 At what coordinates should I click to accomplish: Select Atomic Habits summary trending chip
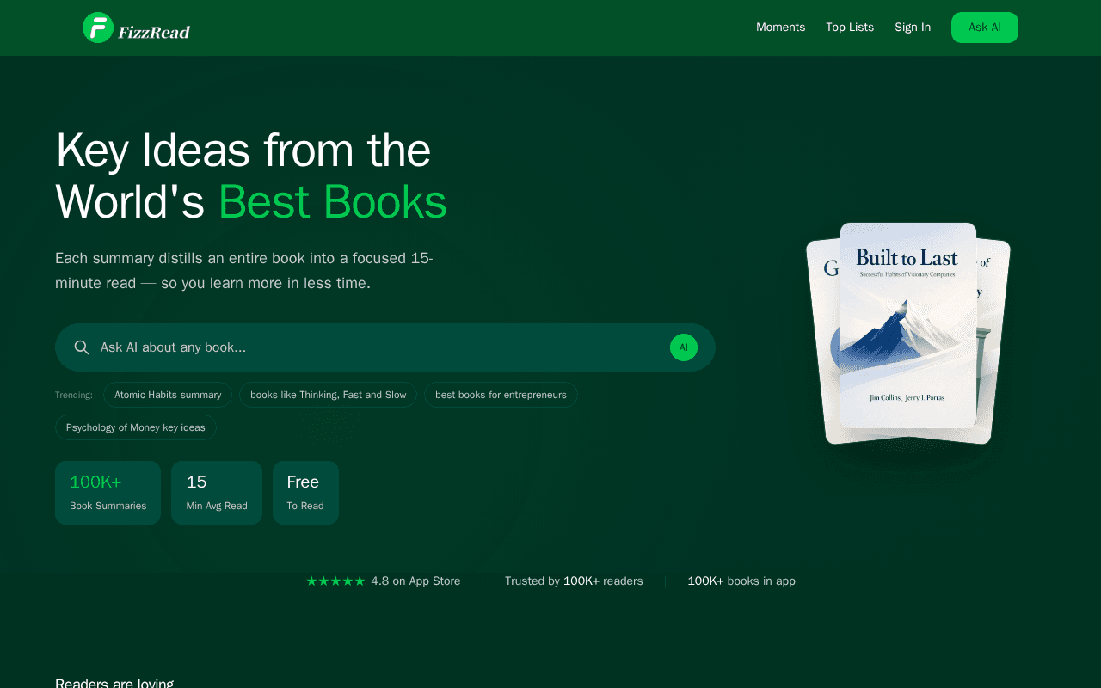click(x=168, y=395)
